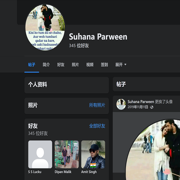Image resolution: width=180 pixels, height=180 pixels.
Task: Open Dipan Malik's friend photo
Action: (x=67, y=154)
